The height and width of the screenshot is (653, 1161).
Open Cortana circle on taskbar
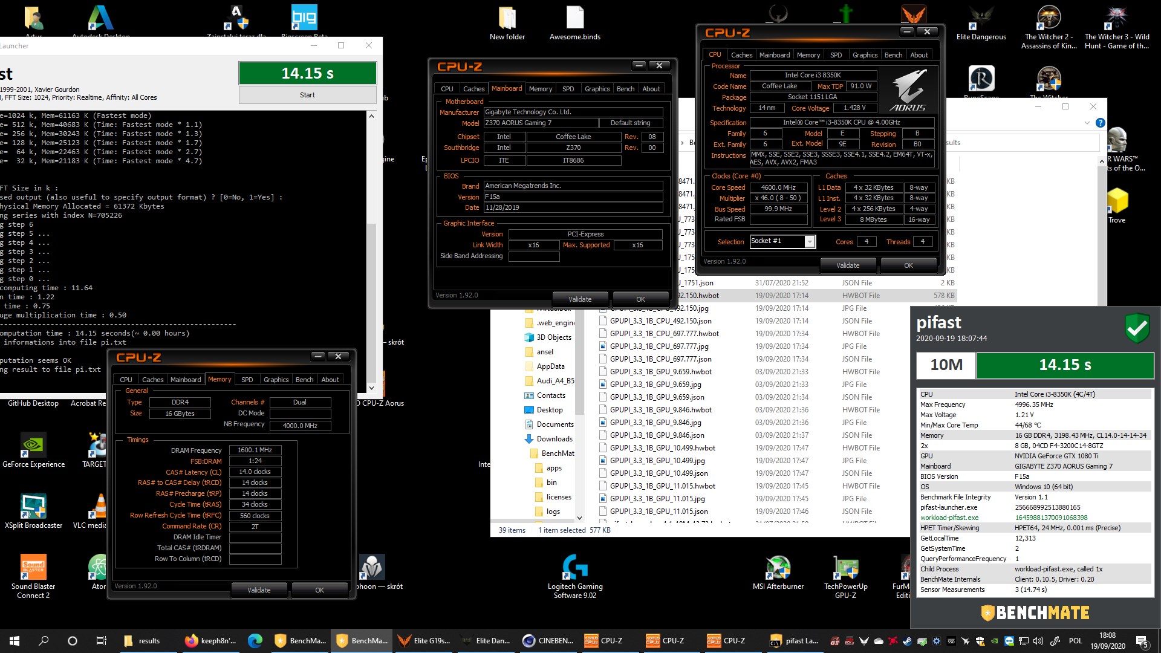coord(73,641)
